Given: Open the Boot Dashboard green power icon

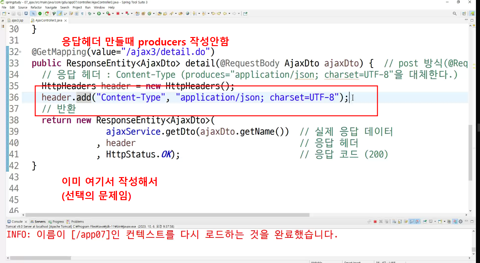Looking at the screenshot, I should [x=40, y=14].
